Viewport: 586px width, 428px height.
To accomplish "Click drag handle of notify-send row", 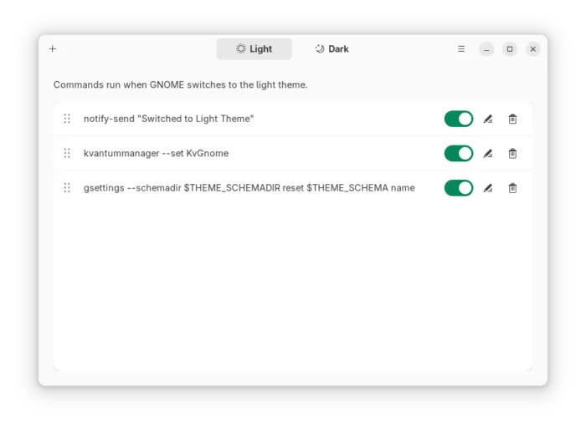I will point(67,119).
